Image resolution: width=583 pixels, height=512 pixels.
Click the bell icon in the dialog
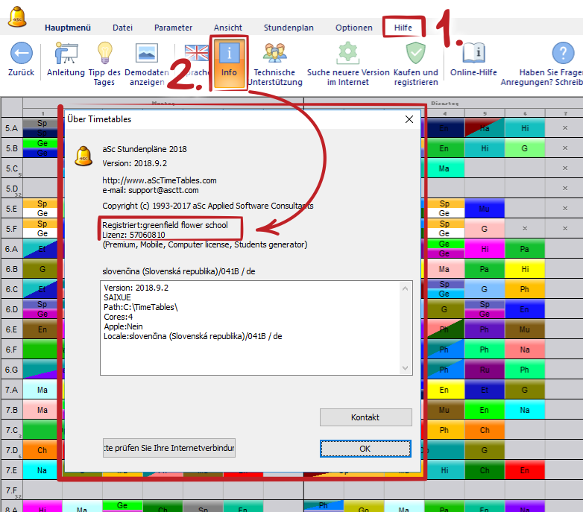coord(83,156)
